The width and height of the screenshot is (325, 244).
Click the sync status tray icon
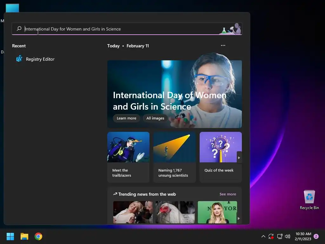(271, 236)
